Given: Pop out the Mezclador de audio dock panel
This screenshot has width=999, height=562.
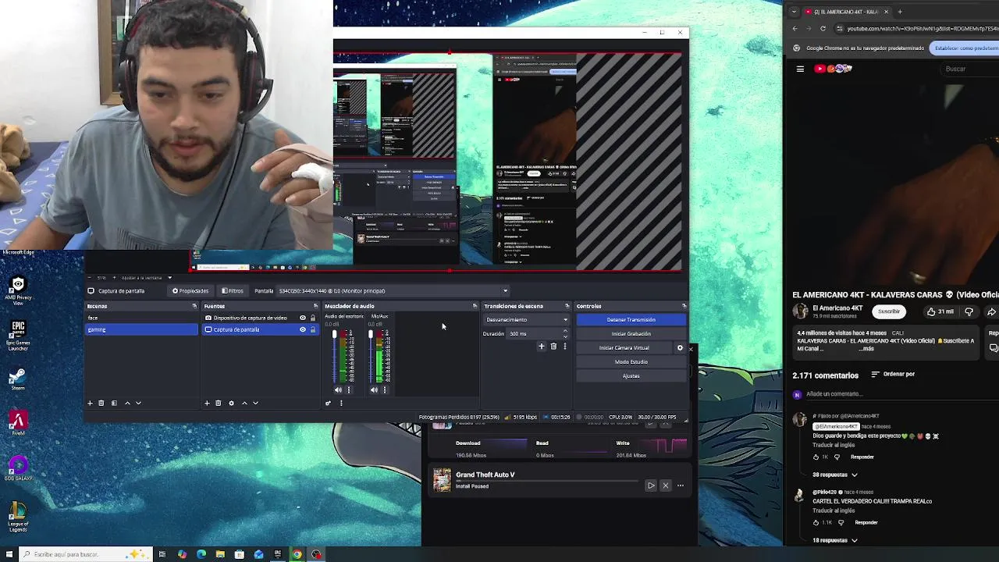Looking at the screenshot, I should 475,306.
